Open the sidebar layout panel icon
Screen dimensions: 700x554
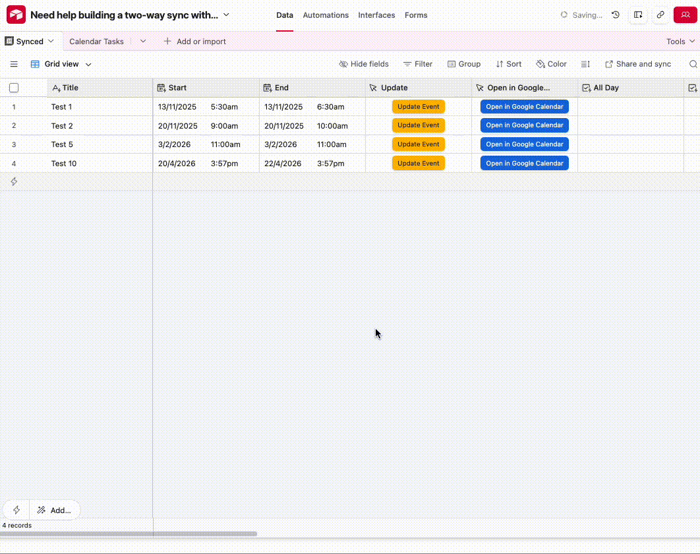[x=638, y=15]
